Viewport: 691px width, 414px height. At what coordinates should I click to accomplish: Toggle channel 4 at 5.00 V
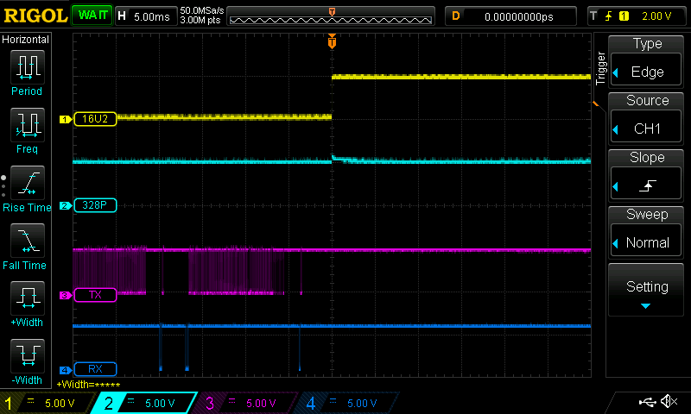(x=346, y=403)
